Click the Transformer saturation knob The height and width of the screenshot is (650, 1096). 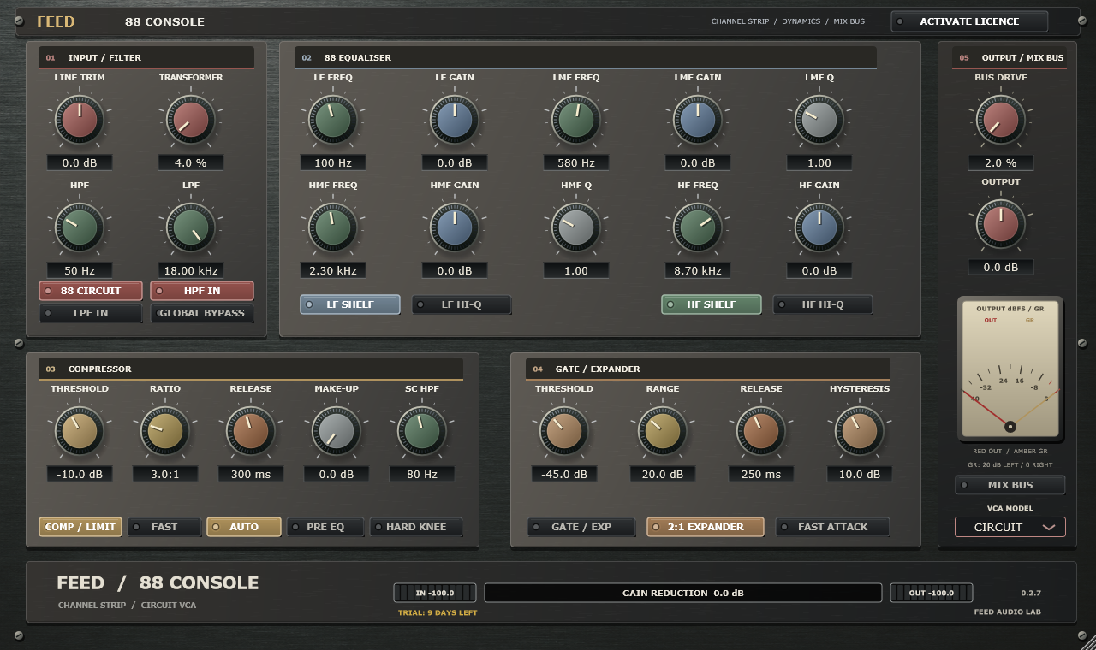click(x=191, y=120)
